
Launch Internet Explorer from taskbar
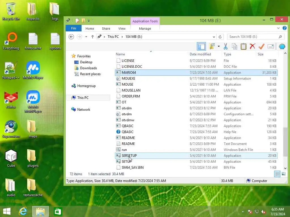[x=23, y=211]
